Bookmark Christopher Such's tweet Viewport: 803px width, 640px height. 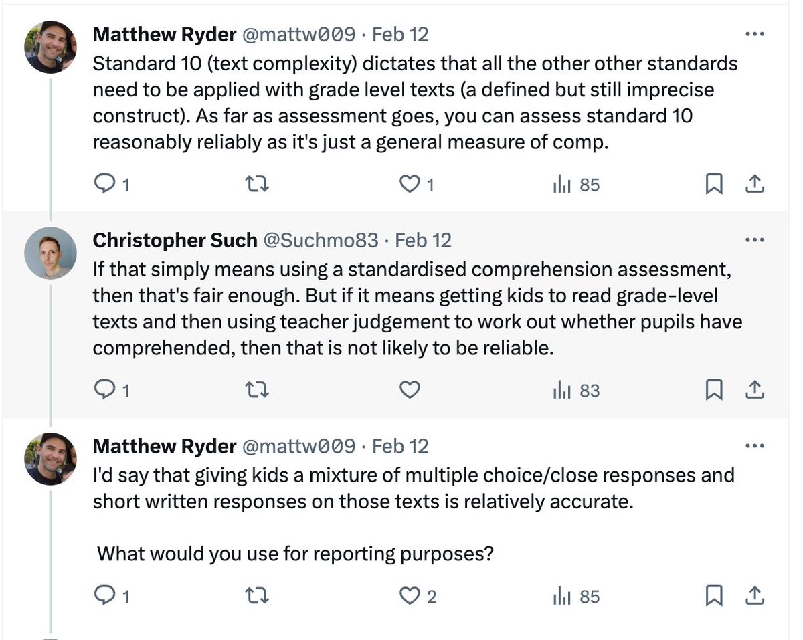click(714, 390)
